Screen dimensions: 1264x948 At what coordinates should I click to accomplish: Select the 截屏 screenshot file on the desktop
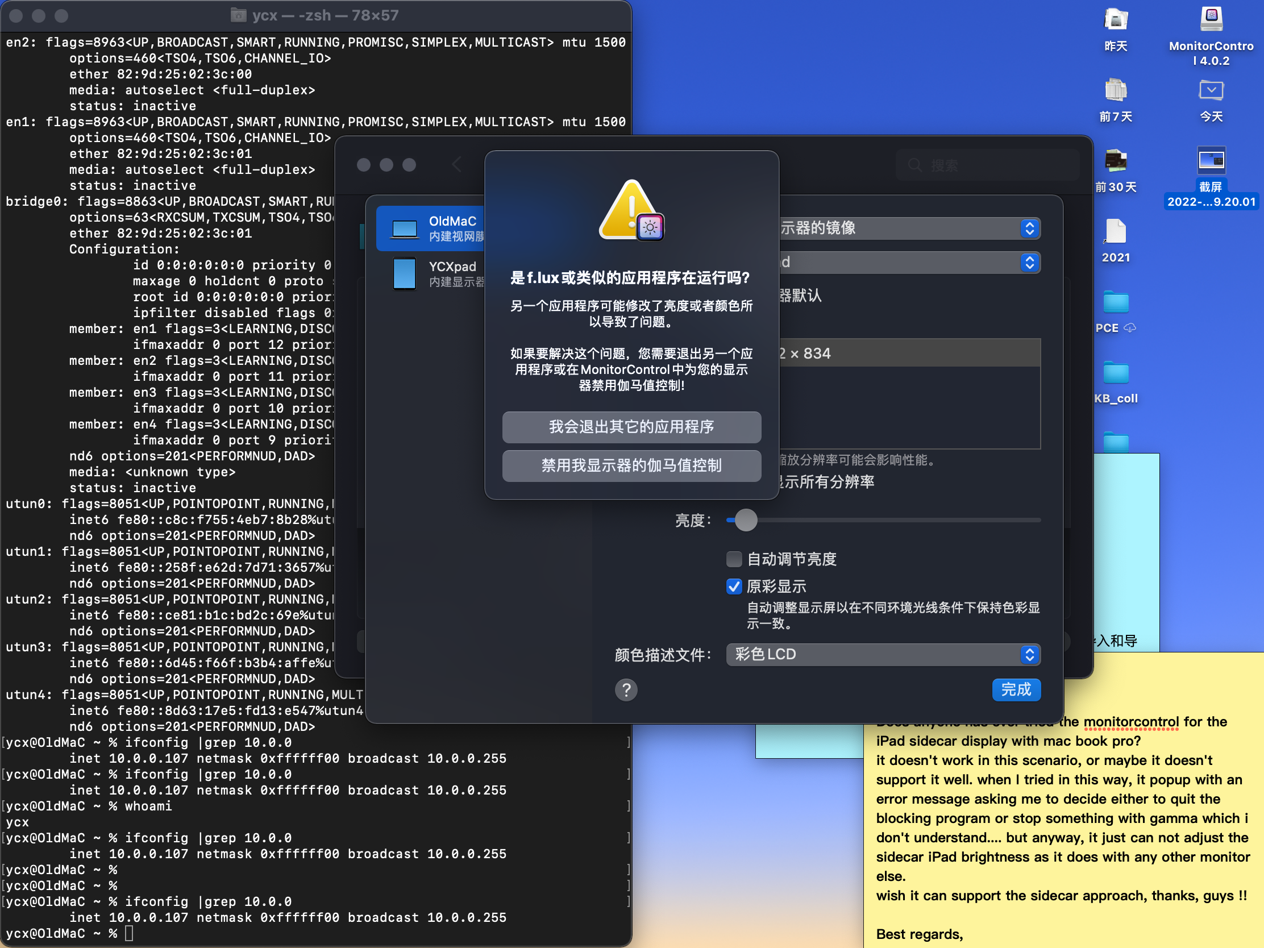pos(1211,177)
